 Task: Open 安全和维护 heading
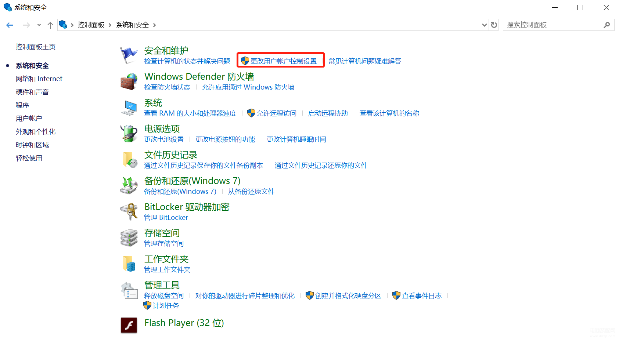[166, 50]
